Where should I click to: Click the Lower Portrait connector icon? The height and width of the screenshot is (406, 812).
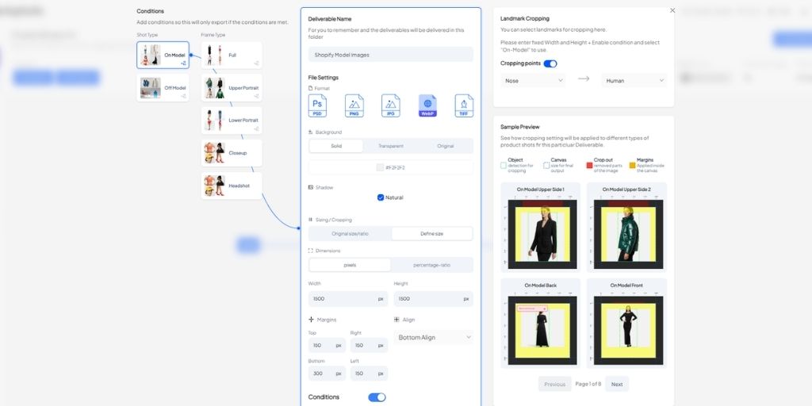pos(256,128)
